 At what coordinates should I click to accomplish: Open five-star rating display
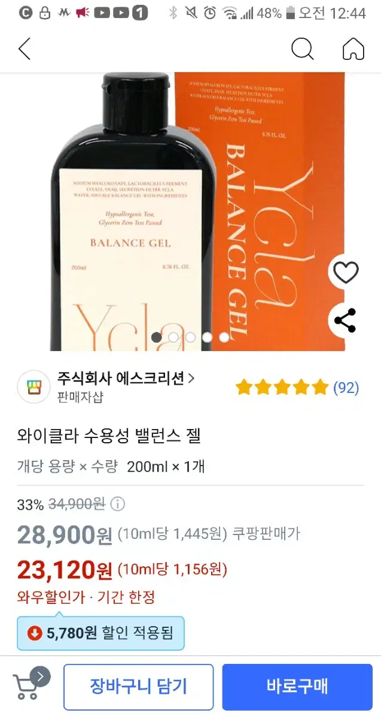[x=282, y=388]
